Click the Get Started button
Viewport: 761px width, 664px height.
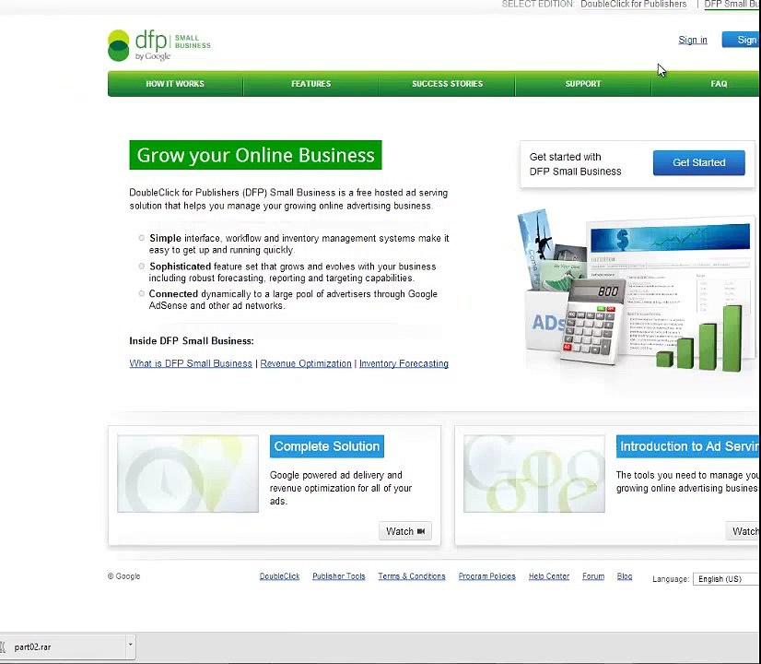pyautogui.click(x=699, y=162)
